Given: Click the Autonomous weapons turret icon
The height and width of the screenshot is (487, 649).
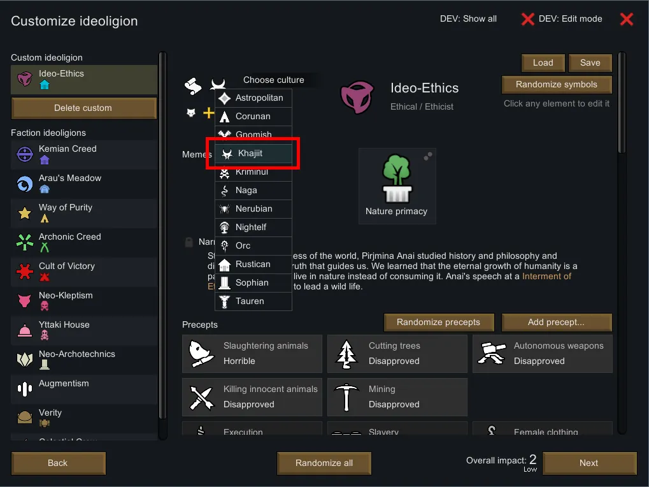Looking at the screenshot, I should click(491, 354).
